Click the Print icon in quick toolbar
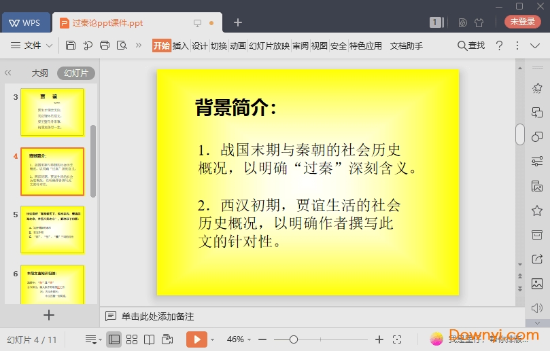550x351 pixels. (x=105, y=45)
